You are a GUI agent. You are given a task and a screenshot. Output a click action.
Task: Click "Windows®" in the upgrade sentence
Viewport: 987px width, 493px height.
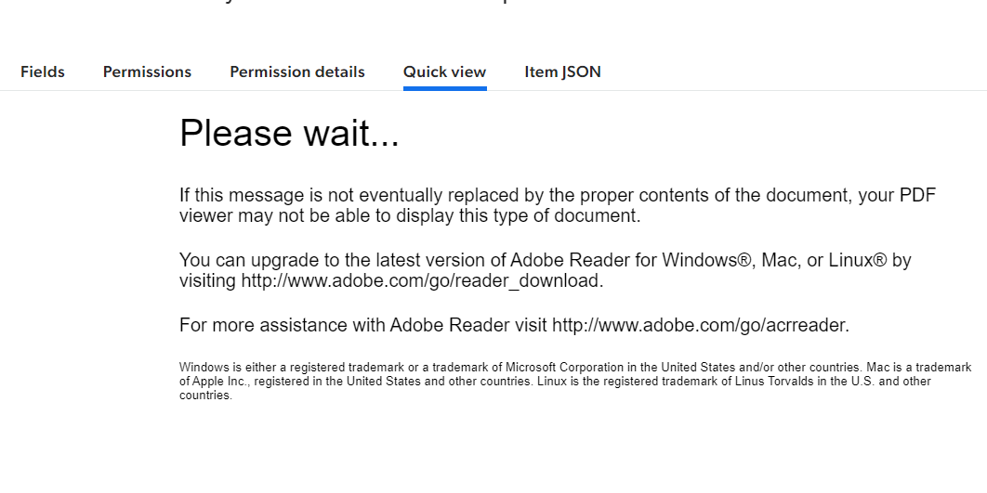711,260
